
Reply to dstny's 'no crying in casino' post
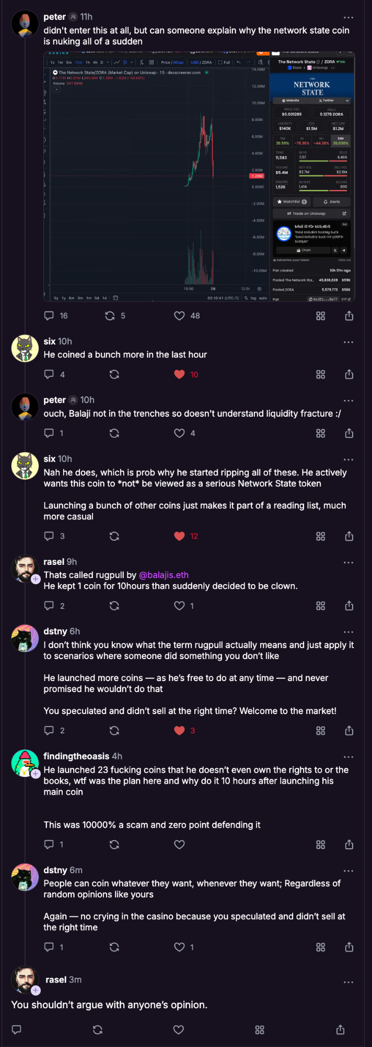click(x=49, y=947)
